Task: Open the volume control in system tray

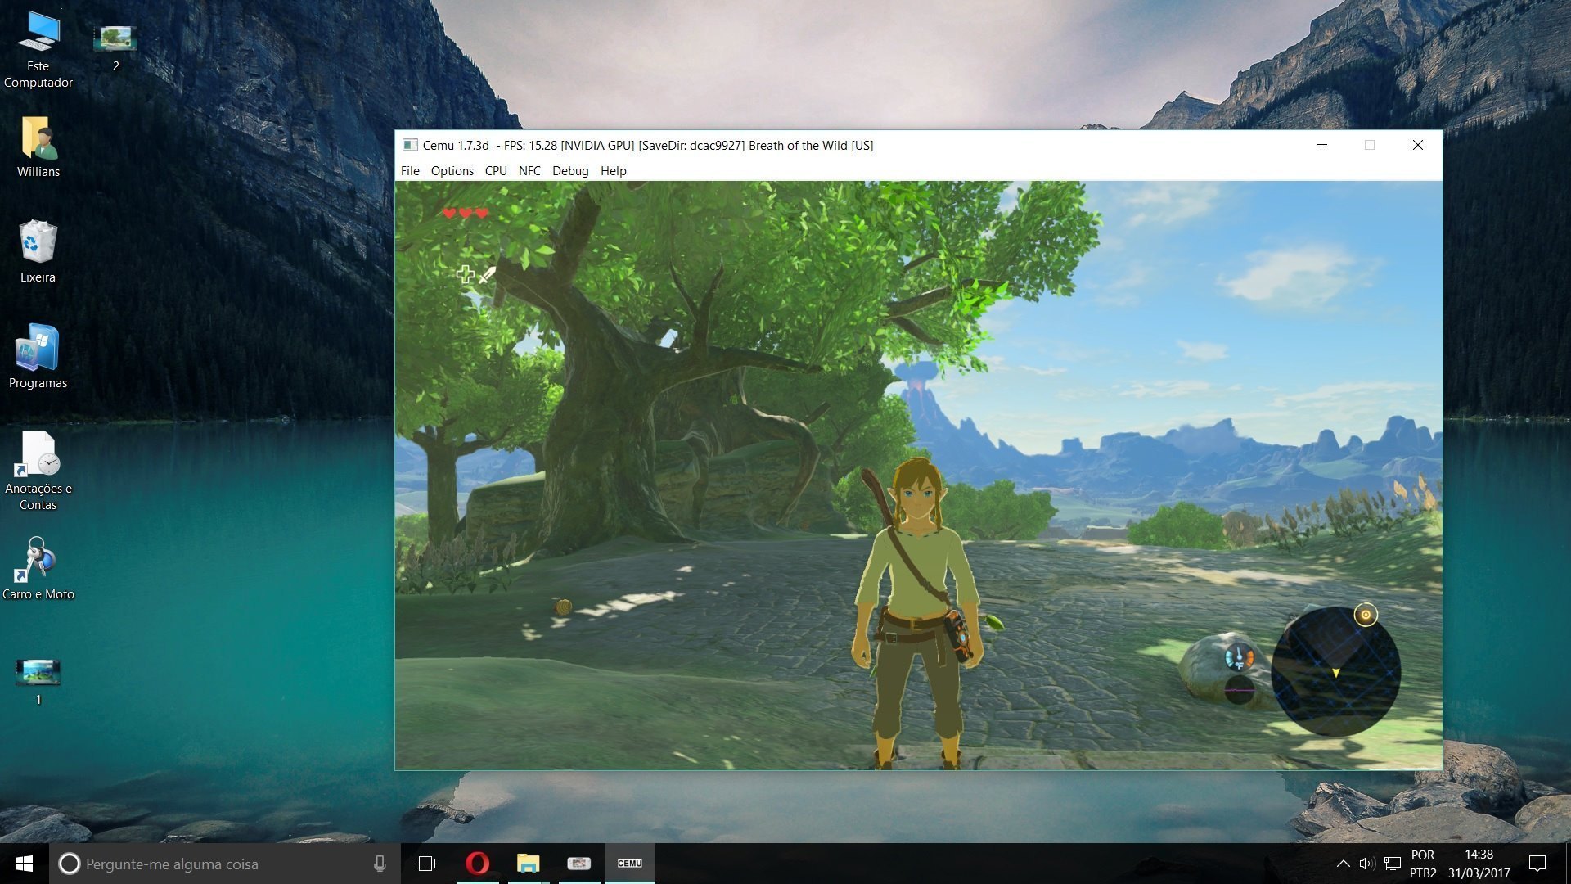Action: pyautogui.click(x=1366, y=864)
